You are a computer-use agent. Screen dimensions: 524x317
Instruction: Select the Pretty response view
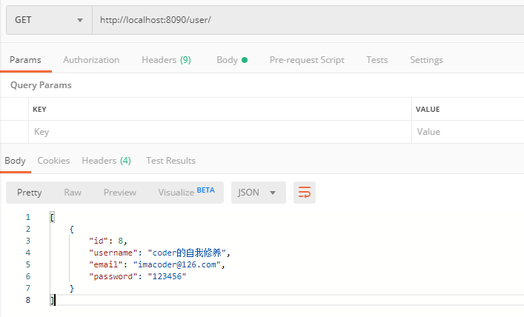[30, 193]
